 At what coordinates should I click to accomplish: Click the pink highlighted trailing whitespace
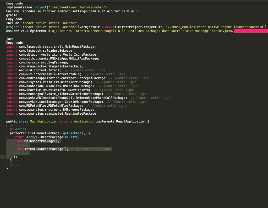250,31
